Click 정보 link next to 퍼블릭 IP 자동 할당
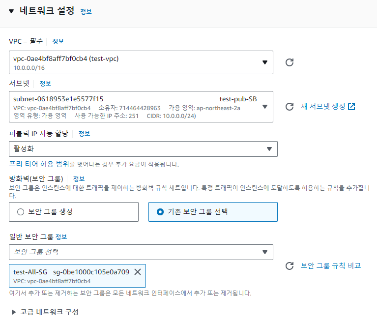Viewport: 377px width, 322px height. (84, 133)
